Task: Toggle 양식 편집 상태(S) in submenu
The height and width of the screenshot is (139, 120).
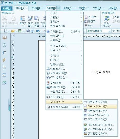Action: (100, 133)
